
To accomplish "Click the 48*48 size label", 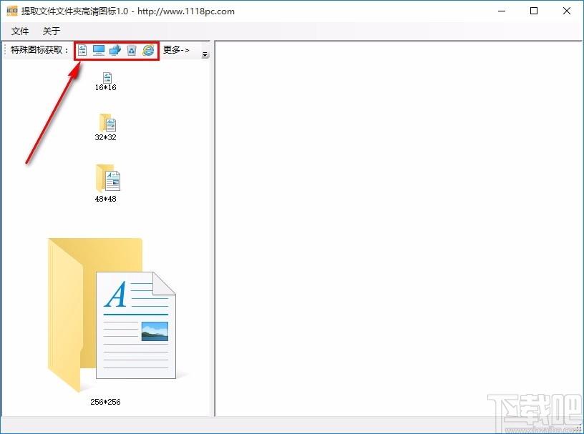I will 105,199.
